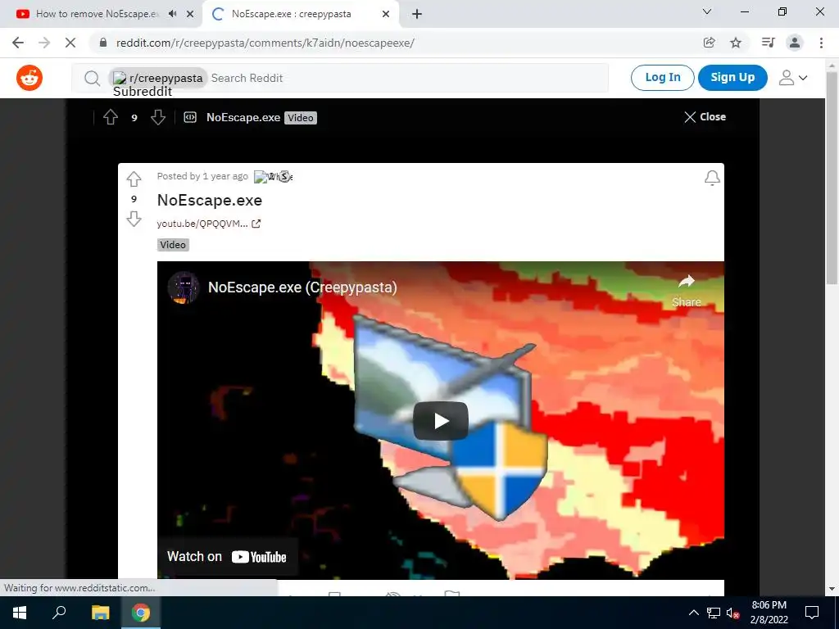The image size is (839, 629).
Task: Open the media control icon in Chrome toolbar
Action: pos(768,43)
